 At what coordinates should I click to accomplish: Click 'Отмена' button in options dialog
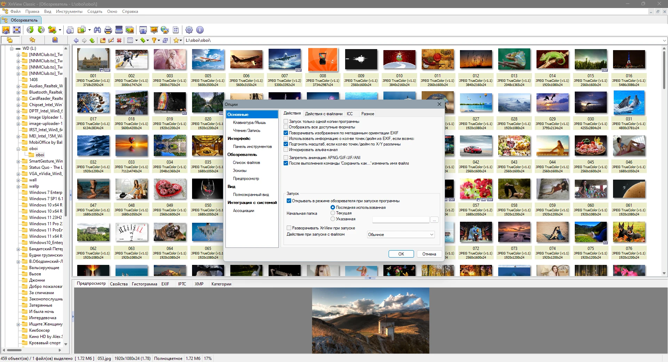[x=429, y=254]
